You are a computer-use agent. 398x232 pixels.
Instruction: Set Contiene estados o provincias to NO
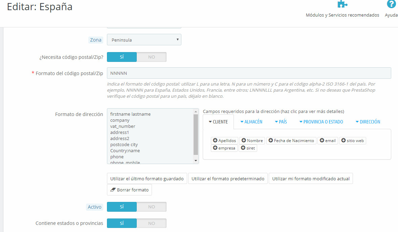(152, 224)
